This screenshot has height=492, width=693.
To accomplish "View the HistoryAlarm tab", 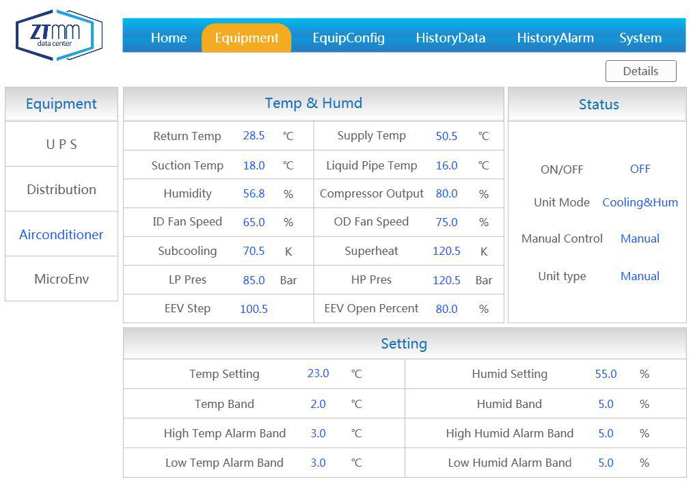I will (555, 38).
